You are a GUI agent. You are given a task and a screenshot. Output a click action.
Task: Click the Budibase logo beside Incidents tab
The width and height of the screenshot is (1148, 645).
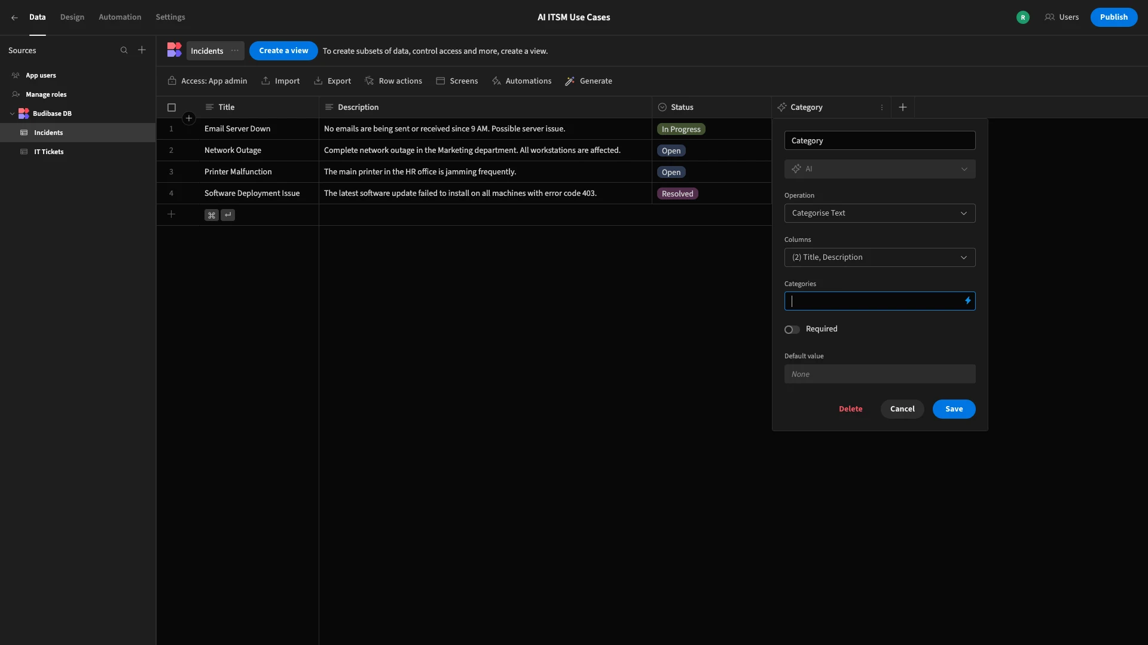tap(174, 50)
